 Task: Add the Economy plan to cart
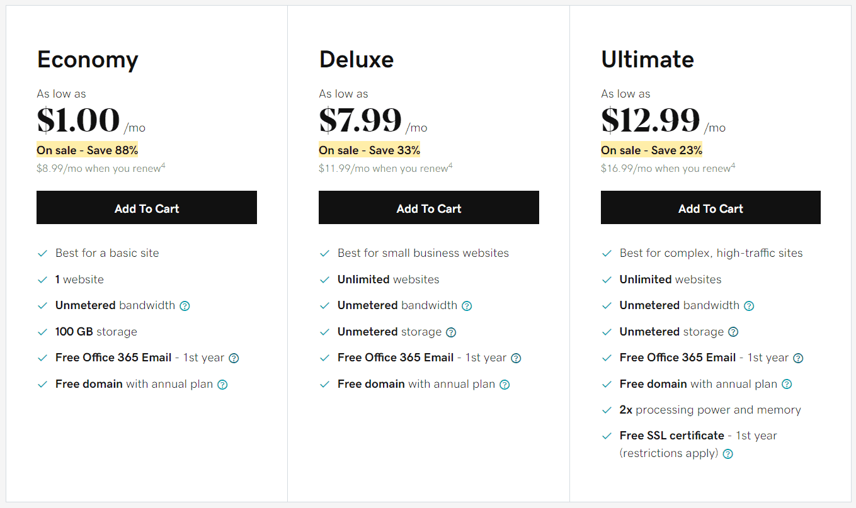click(x=147, y=208)
